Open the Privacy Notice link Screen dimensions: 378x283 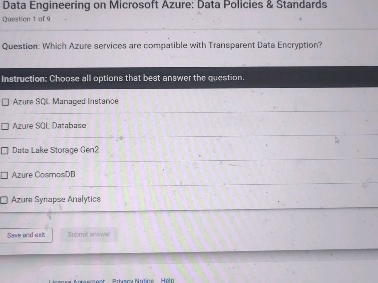133,280
